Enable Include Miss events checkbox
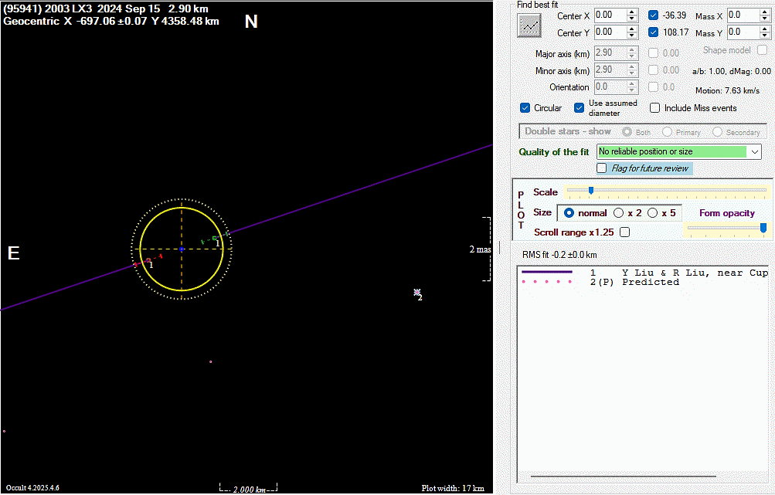This screenshot has width=775, height=495. [x=655, y=107]
